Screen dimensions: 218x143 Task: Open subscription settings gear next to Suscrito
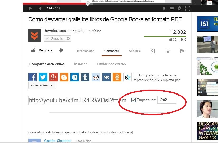point(68,38)
